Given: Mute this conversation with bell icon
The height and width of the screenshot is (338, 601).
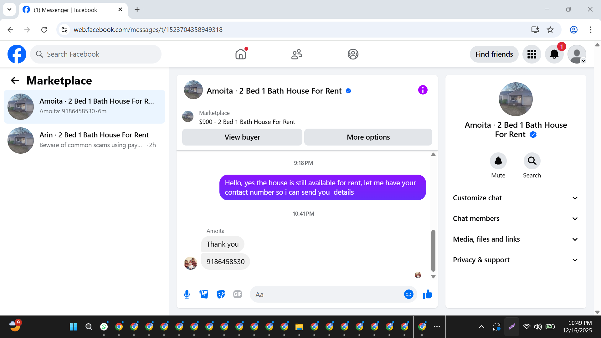Looking at the screenshot, I should click(x=498, y=161).
